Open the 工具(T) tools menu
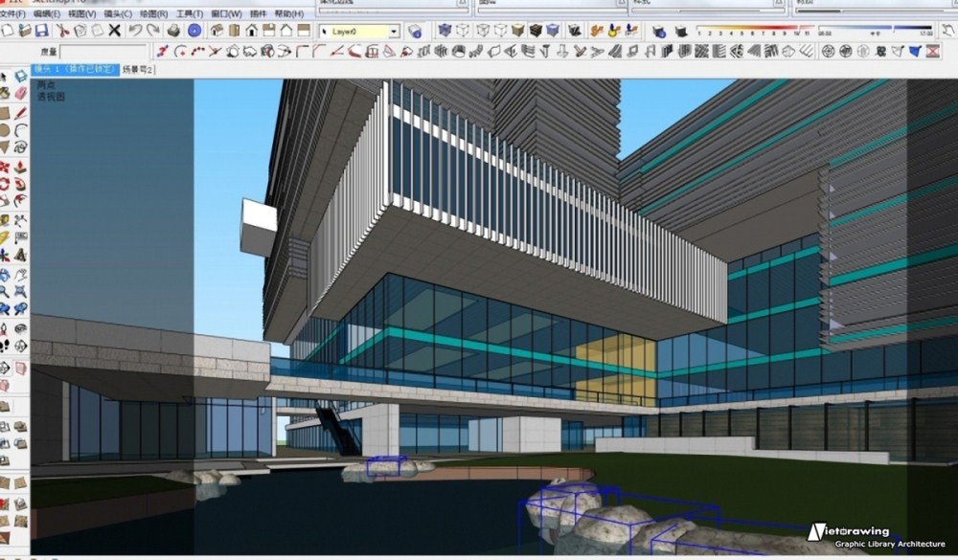 pos(190,13)
